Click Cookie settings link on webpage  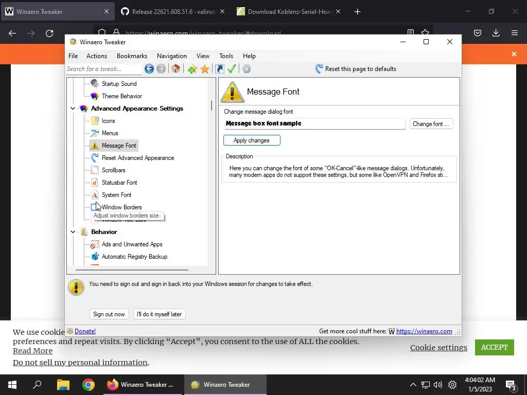pyautogui.click(x=438, y=347)
